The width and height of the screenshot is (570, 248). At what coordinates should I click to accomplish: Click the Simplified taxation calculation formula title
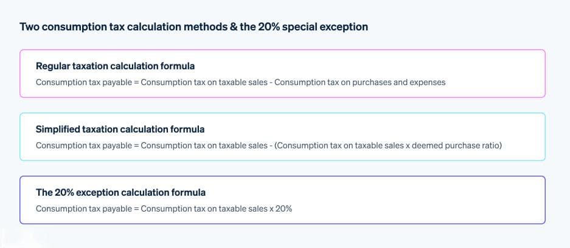coord(120,129)
